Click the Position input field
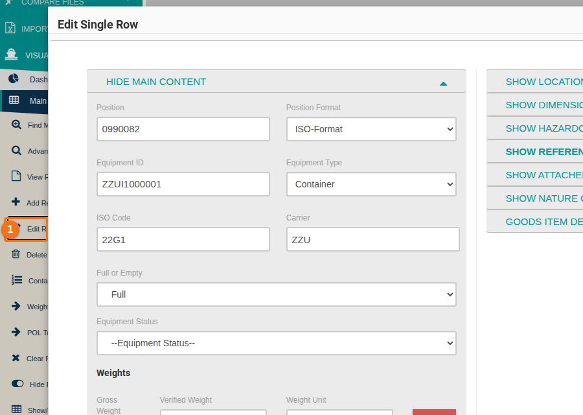This screenshot has width=583, height=415. [x=183, y=129]
